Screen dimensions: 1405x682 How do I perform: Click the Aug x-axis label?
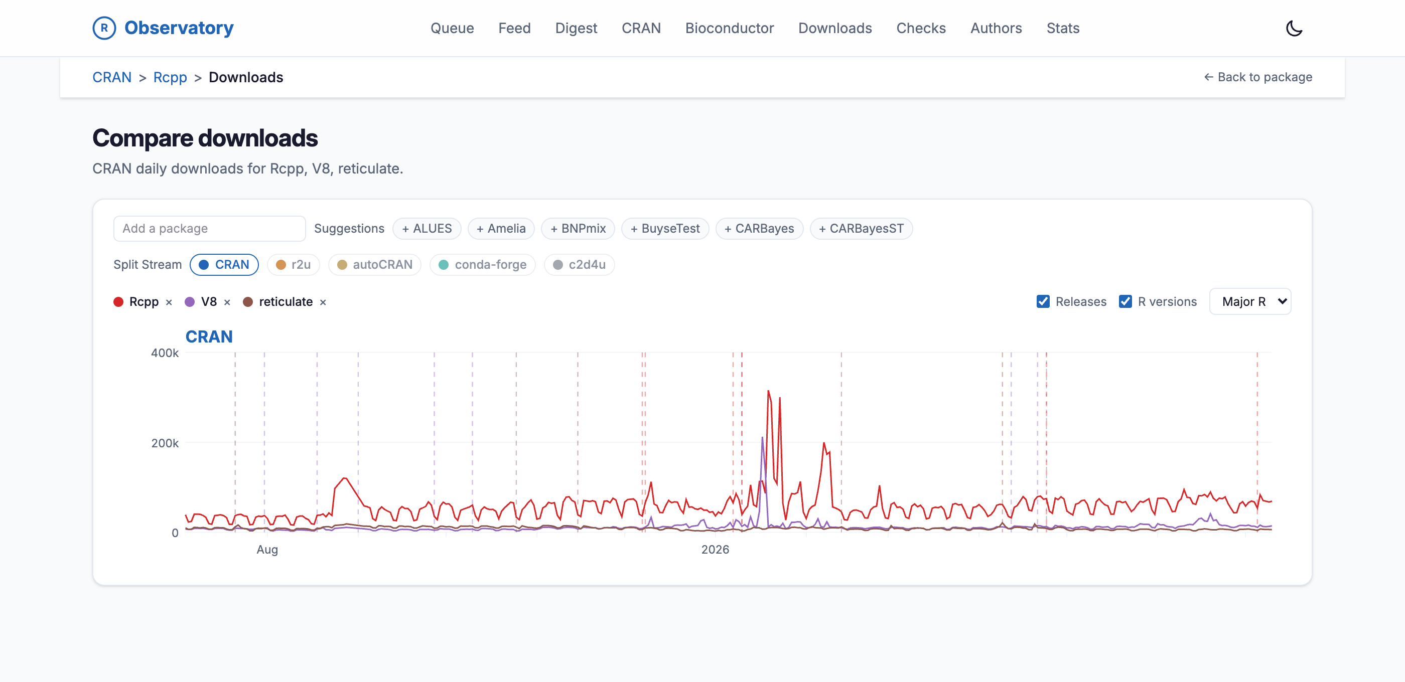point(267,550)
